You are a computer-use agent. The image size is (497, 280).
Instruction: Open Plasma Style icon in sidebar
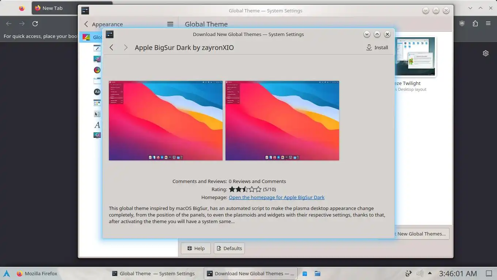[x=97, y=59]
